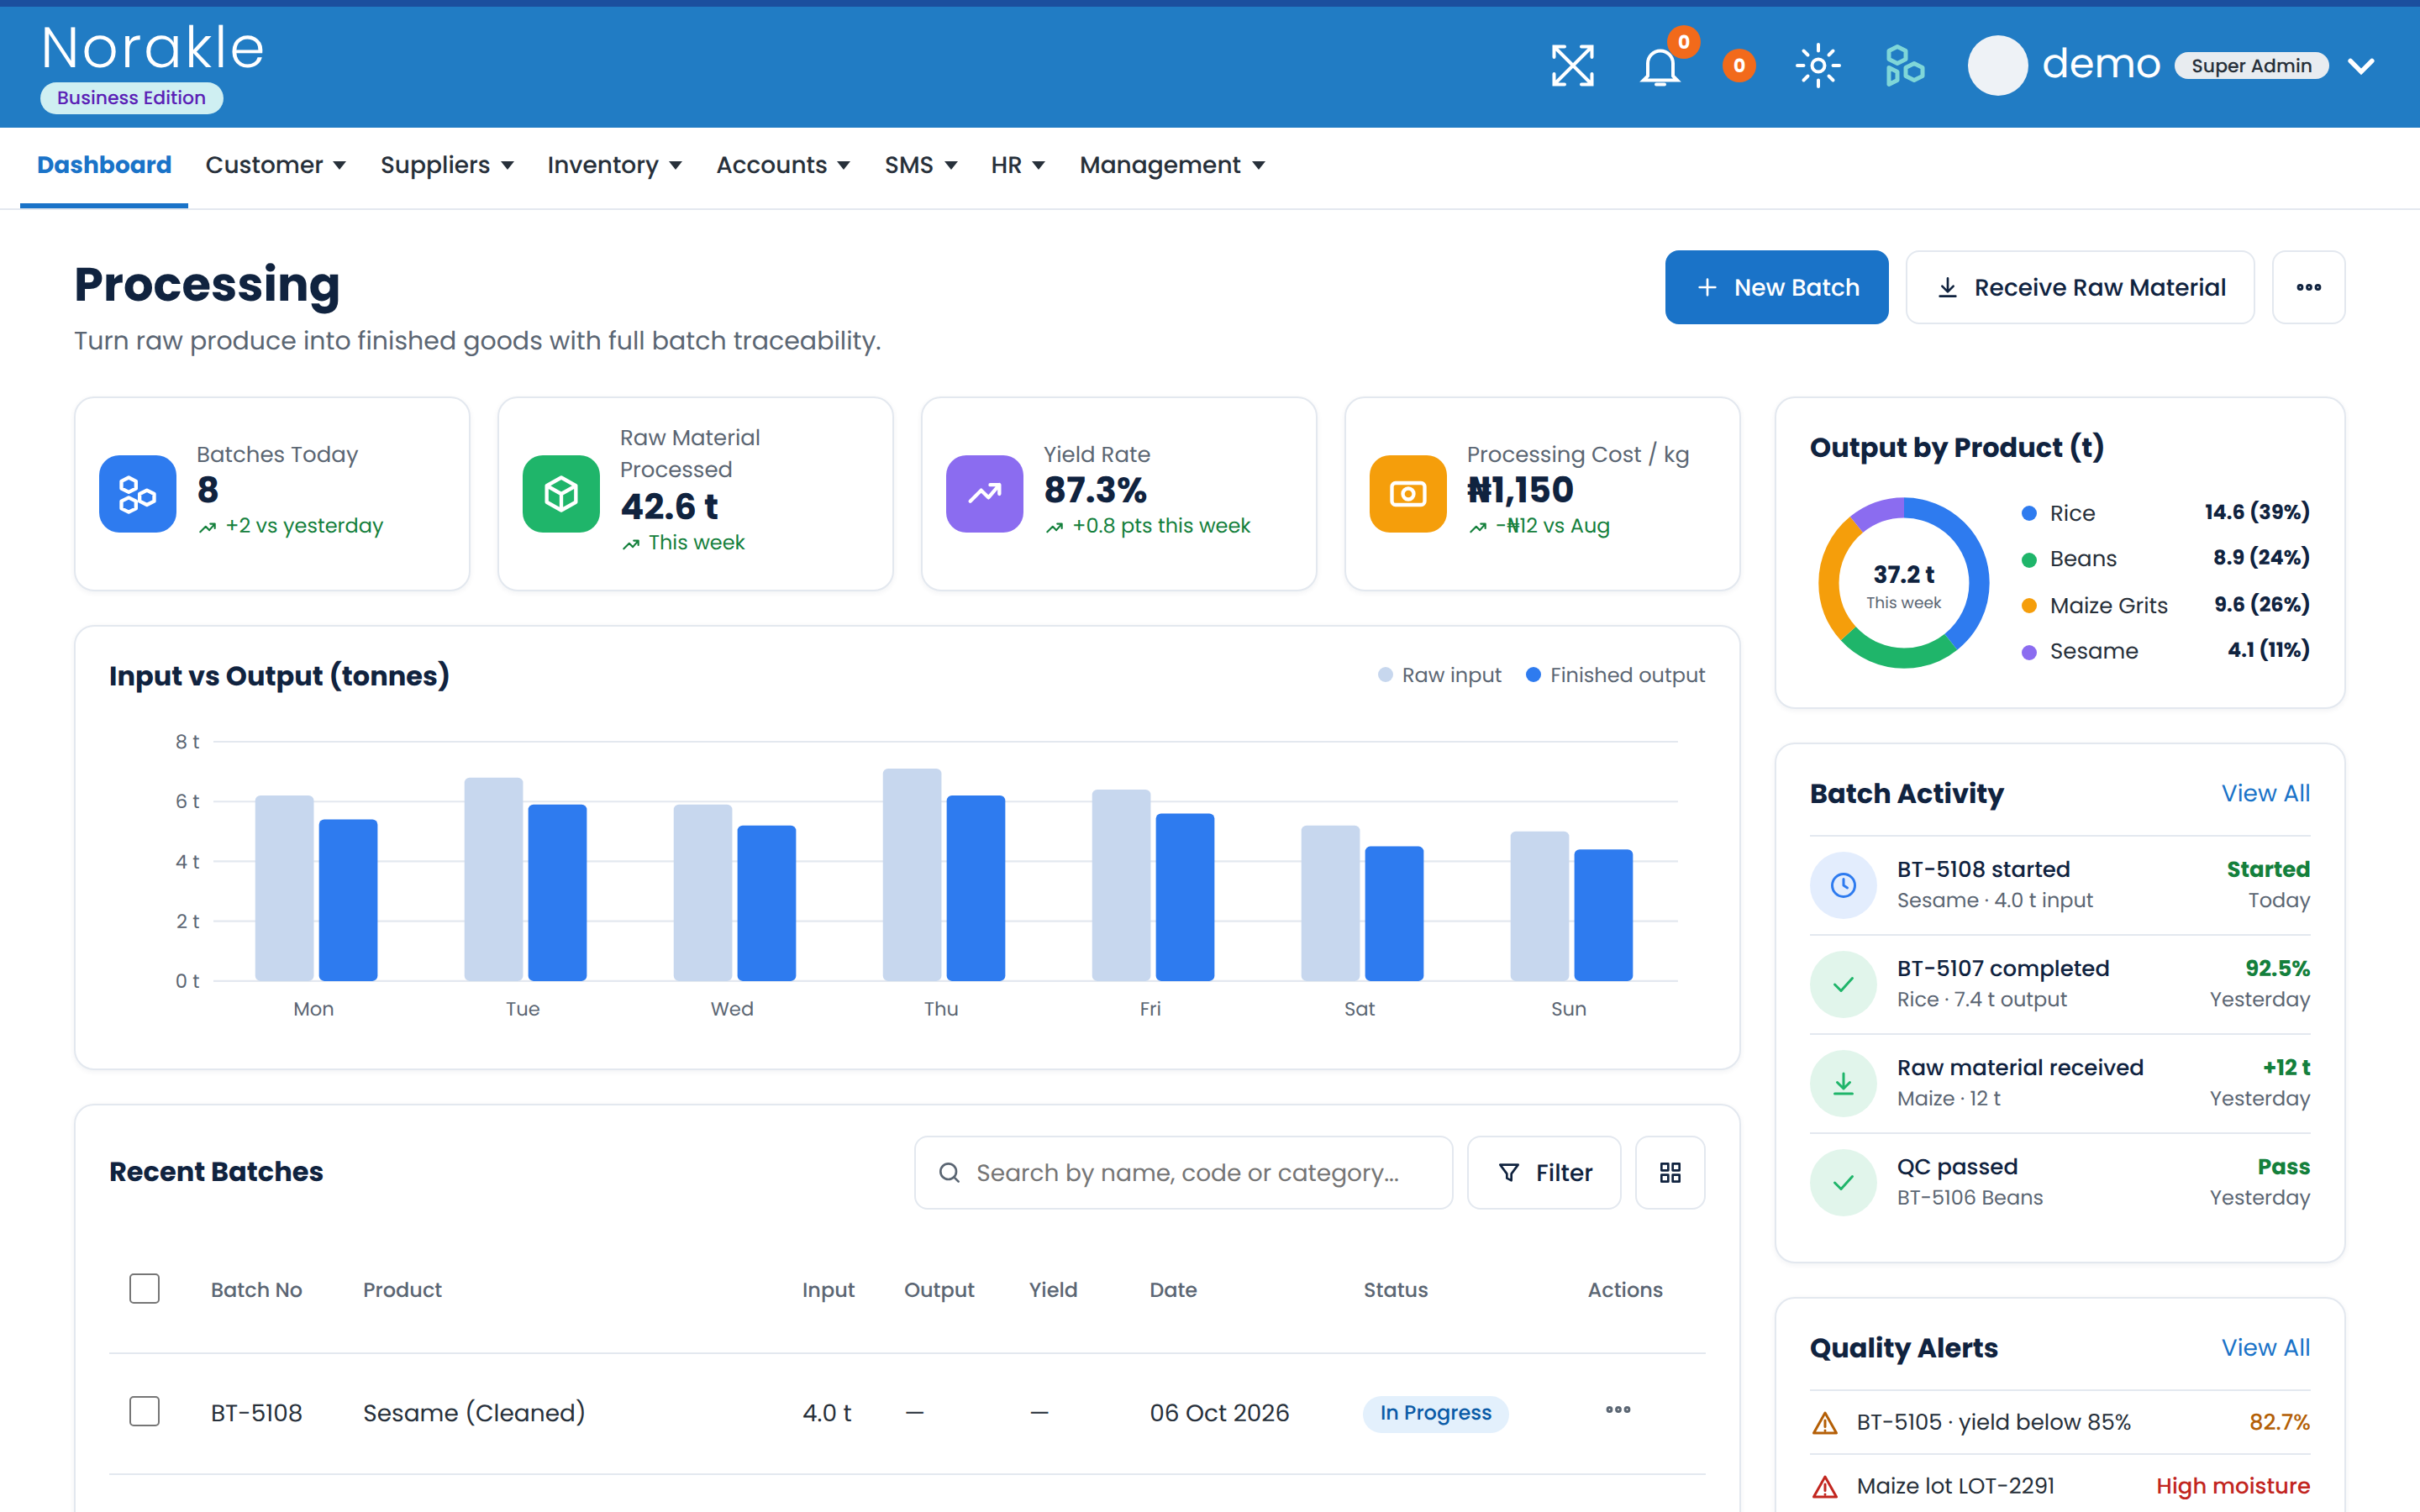Tick the select-all checkbox in table header
Viewport: 2420px width, 1512px height.
click(x=144, y=1288)
